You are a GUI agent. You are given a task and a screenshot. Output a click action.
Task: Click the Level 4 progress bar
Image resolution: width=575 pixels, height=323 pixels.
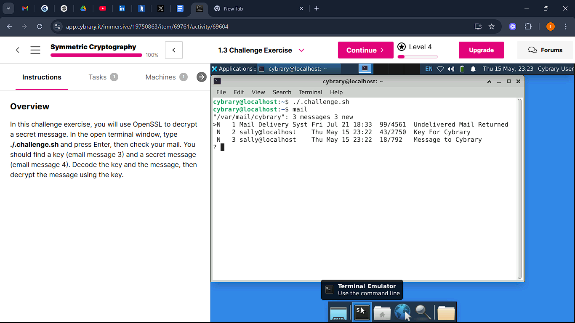(418, 57)
